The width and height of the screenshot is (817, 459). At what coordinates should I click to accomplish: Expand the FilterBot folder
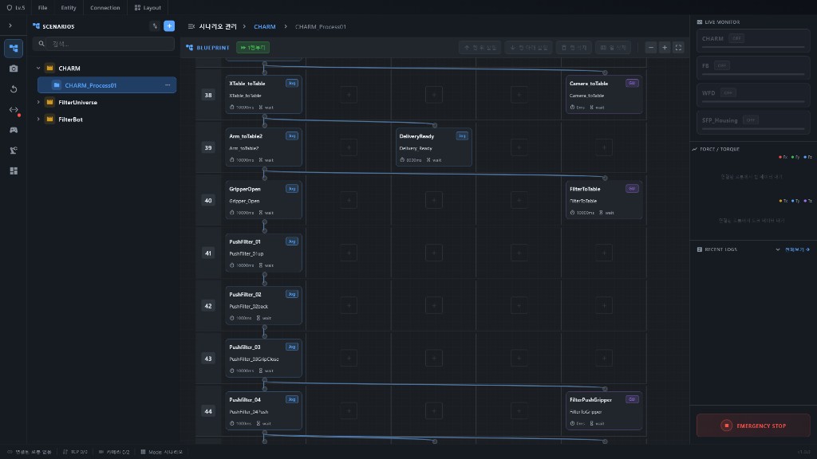pyautogui.click(x=38, y=120)
